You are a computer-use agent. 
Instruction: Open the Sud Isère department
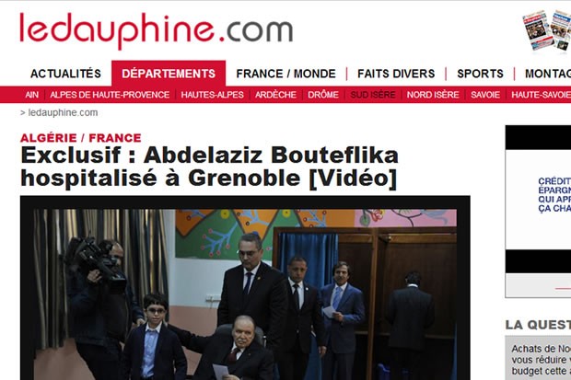pyautogui.click(x=373, y=95)
